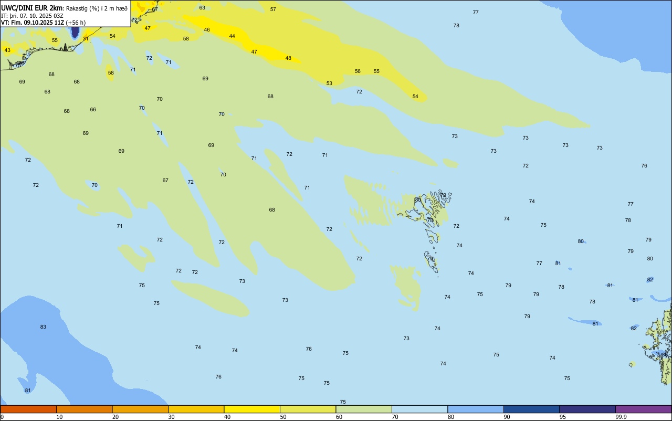
Task: Click the map value 31 by the coastline
Action: (x=86, y=39)
